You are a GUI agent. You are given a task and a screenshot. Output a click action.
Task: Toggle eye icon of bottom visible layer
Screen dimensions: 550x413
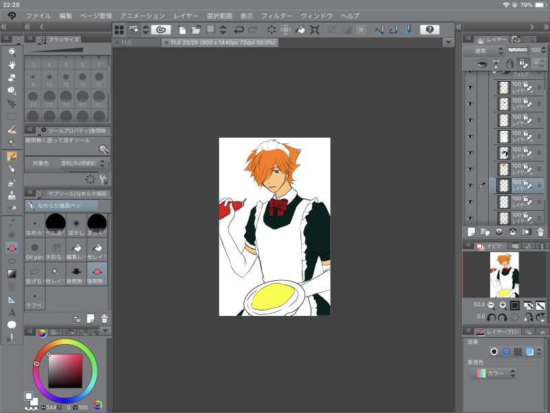(470, 219)
